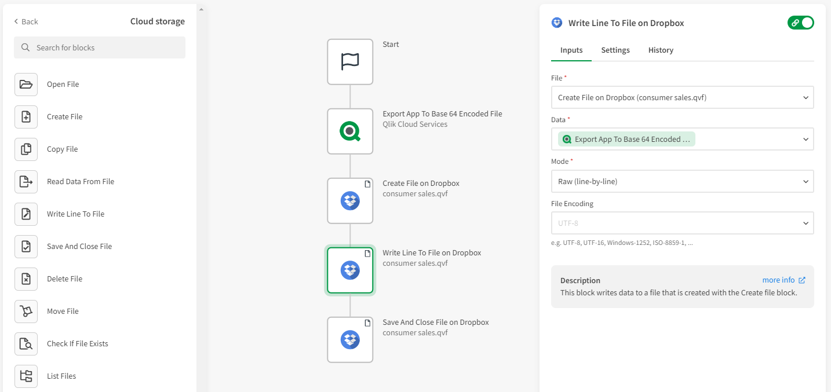This screenshot has width=831, height=392.
Task: Choose the Copy File block icon
Action: [26, 149]
